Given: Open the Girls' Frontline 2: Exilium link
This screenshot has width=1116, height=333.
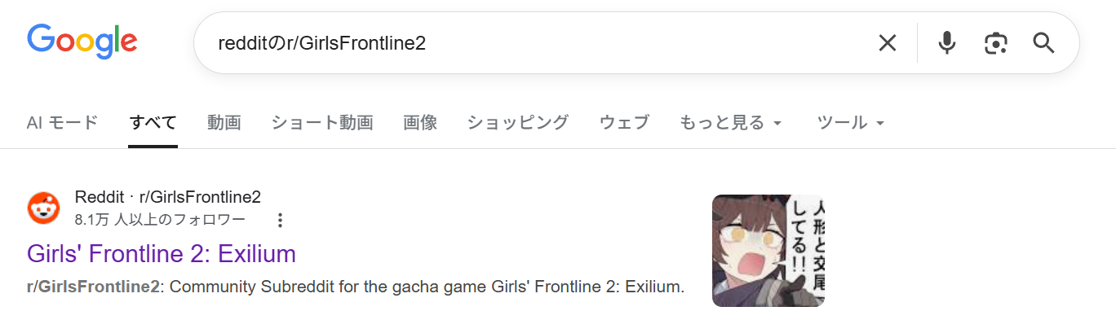Looking at the screenshot, I should [x=162, y=254].
